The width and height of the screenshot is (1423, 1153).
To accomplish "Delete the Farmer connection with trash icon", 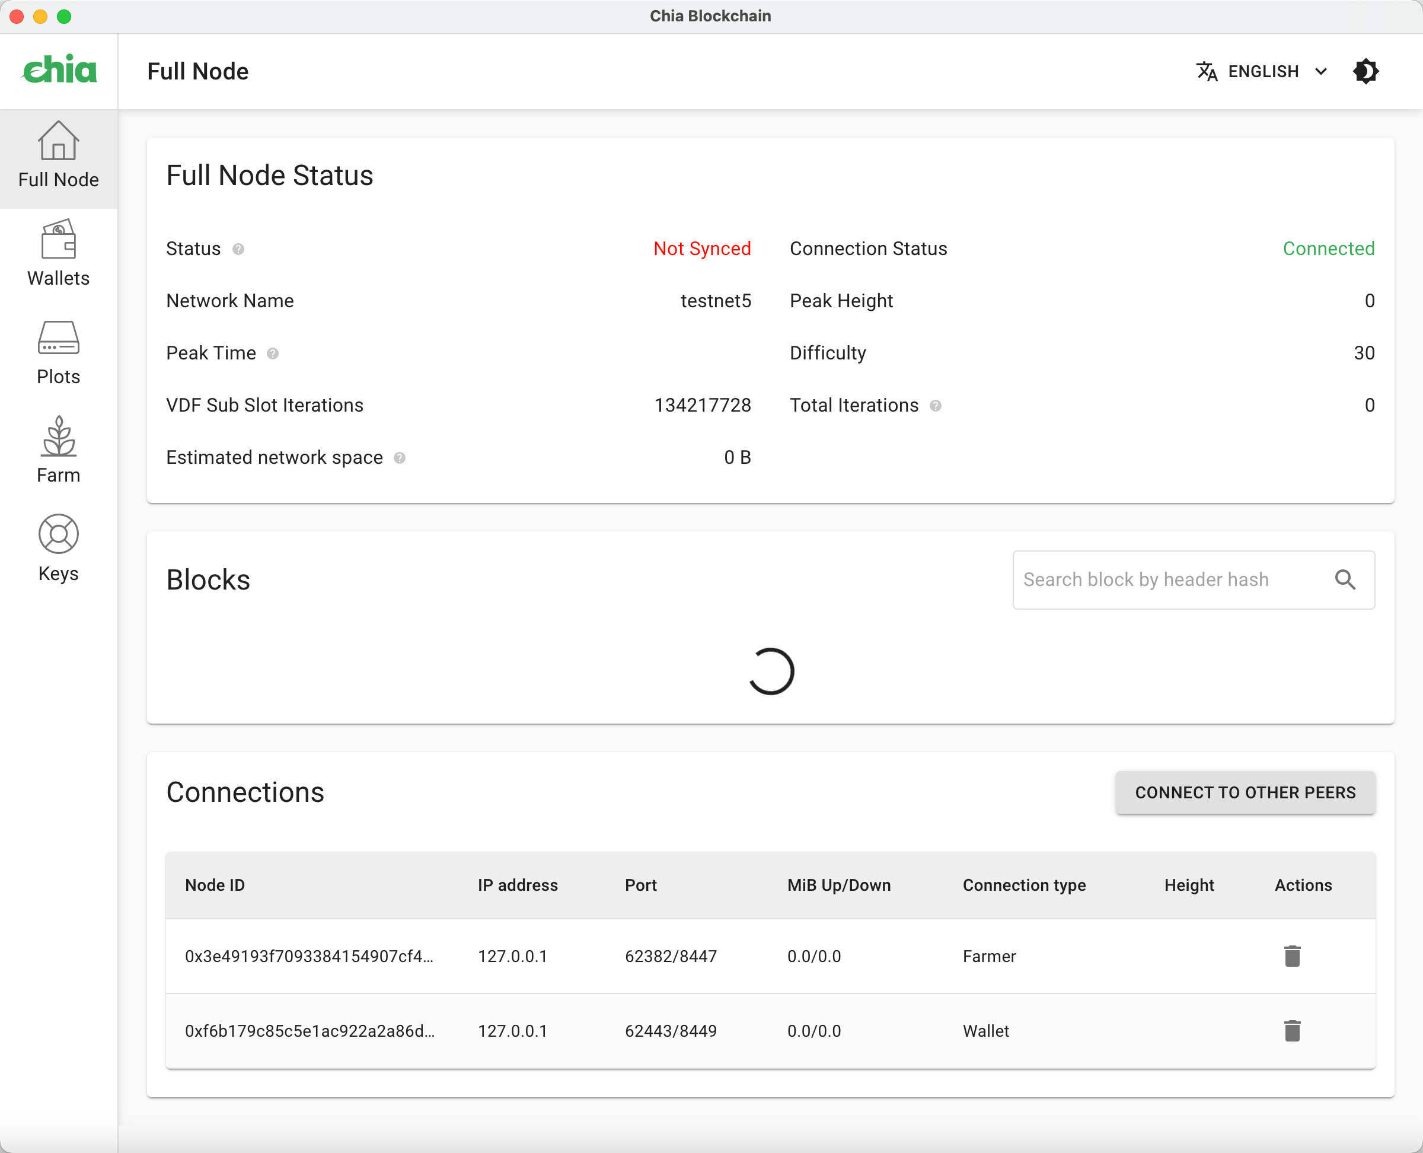I will pyautogui.click(x=1291, y=957).
